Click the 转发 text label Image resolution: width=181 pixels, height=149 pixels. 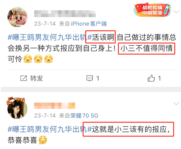tap(37, 78)
